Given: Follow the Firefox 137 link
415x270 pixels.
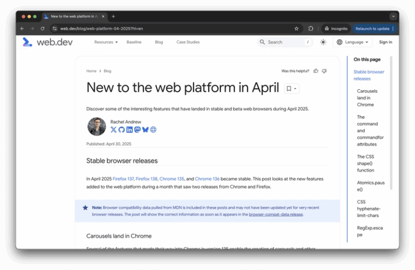Looking at the screenshot, I should (123, 179).
